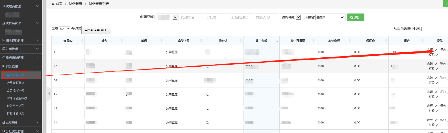Image resolution: width=448 pixels, height=133 pixels.
Task: Edit 余额 pencil icon for member 41
Action: click(x=436, y=120)
